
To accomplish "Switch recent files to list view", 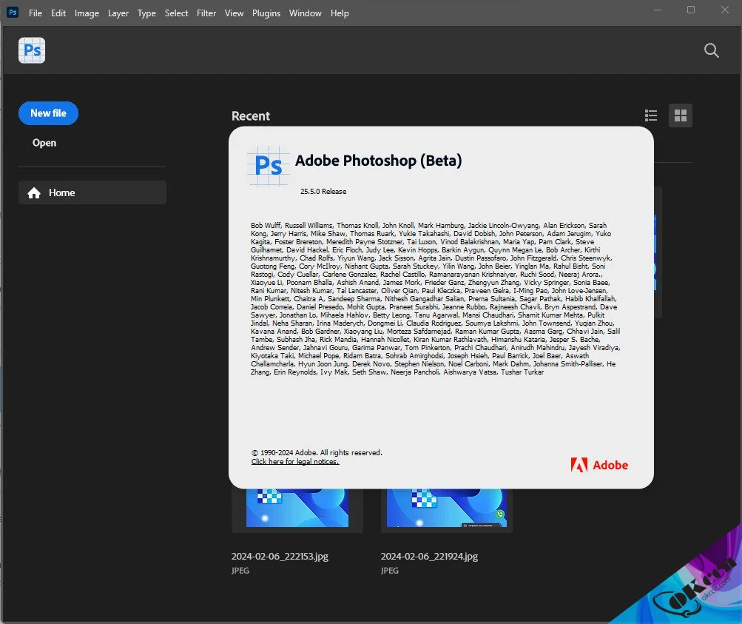I will coord(651,115).
